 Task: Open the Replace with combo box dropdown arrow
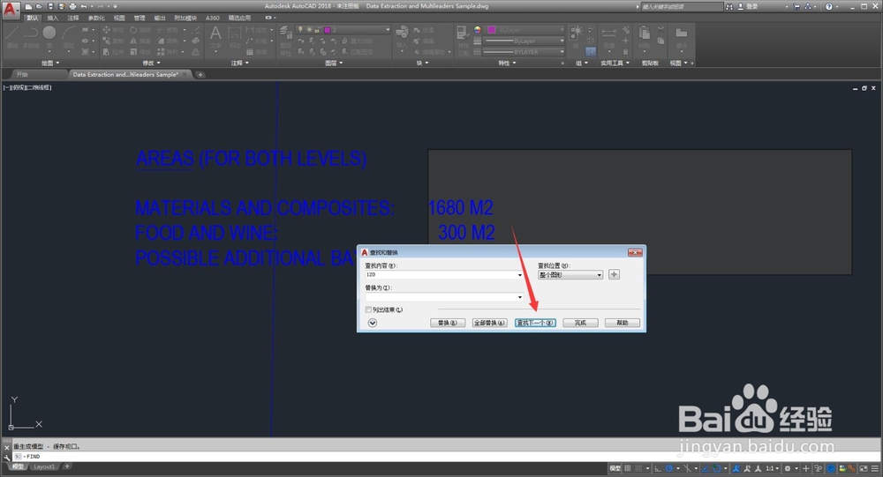pyautogui.click(x=519, y=297)
